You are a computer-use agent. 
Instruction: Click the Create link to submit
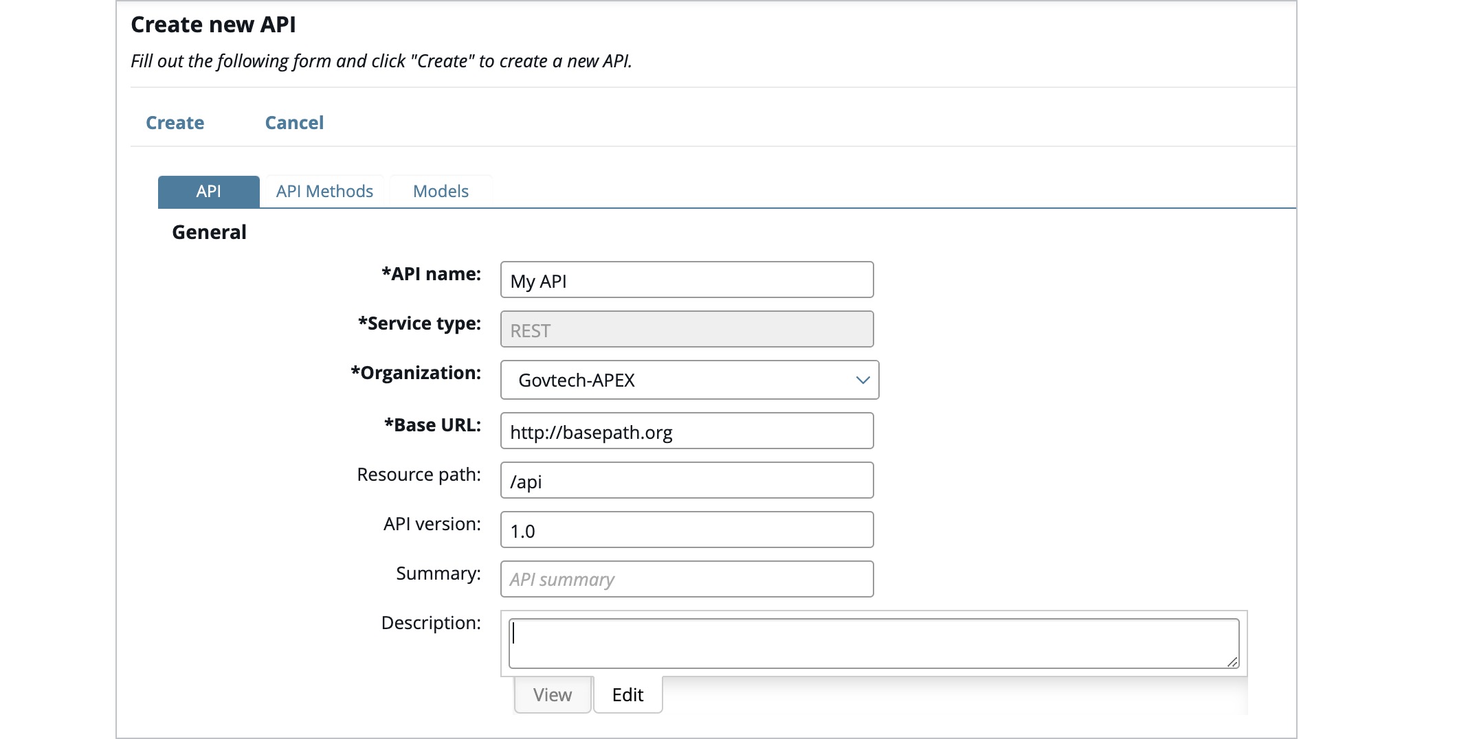pos(174,122)
